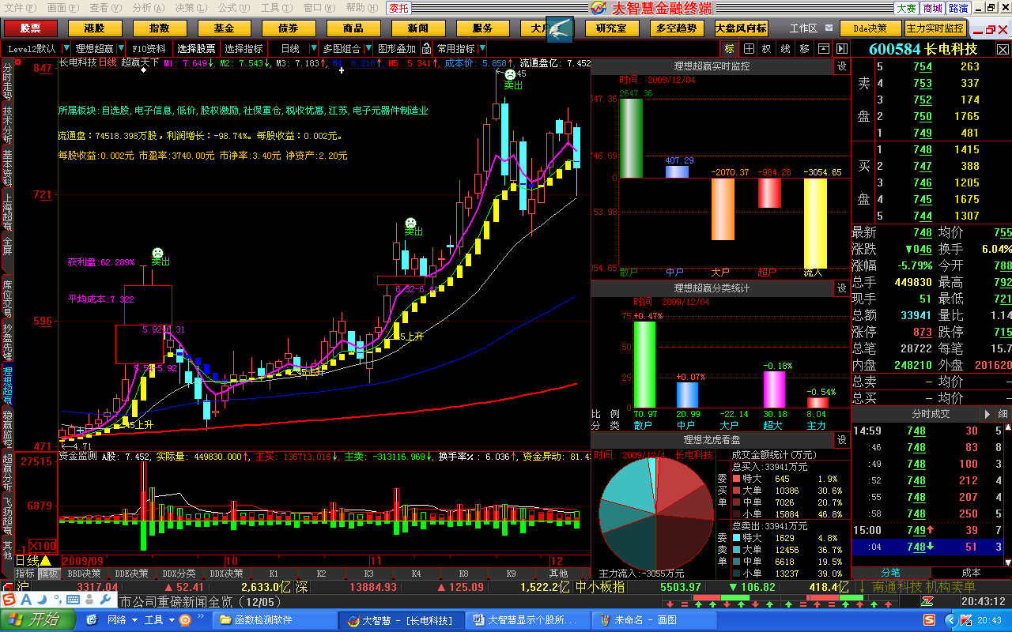
Task: Toggle the 标 annotation icon
Action: tap(729, 48)
